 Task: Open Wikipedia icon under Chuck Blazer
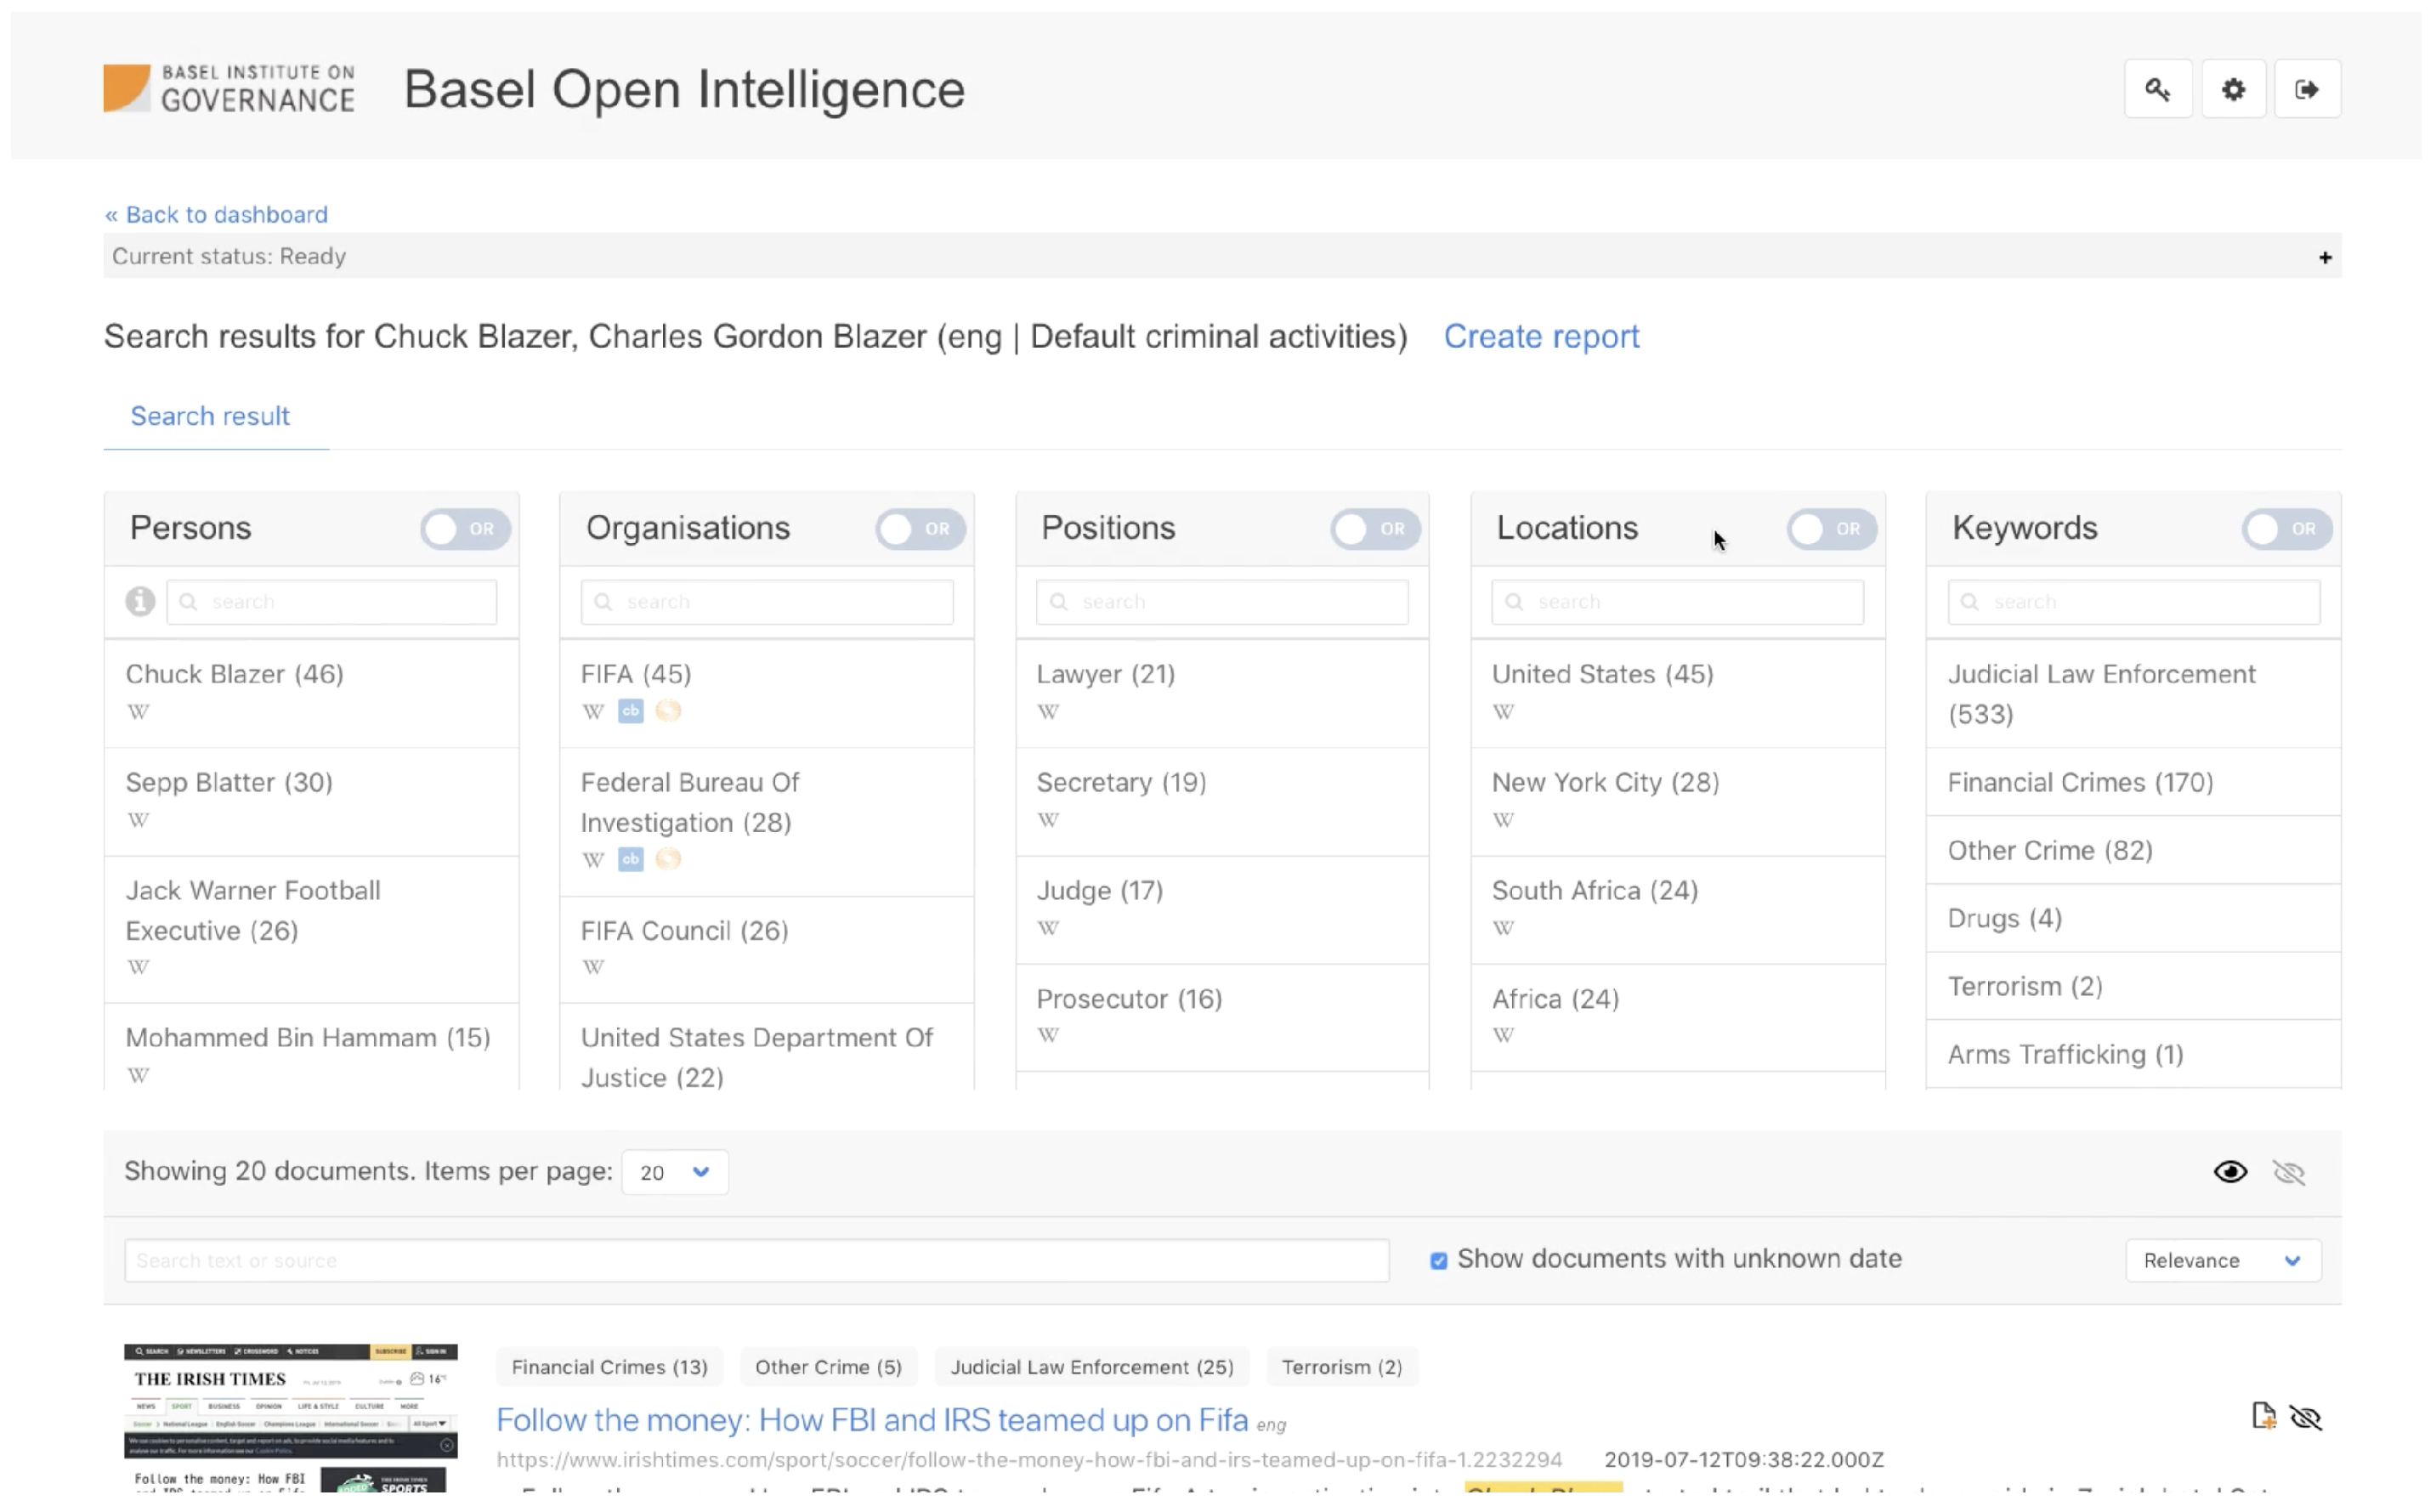138,712
